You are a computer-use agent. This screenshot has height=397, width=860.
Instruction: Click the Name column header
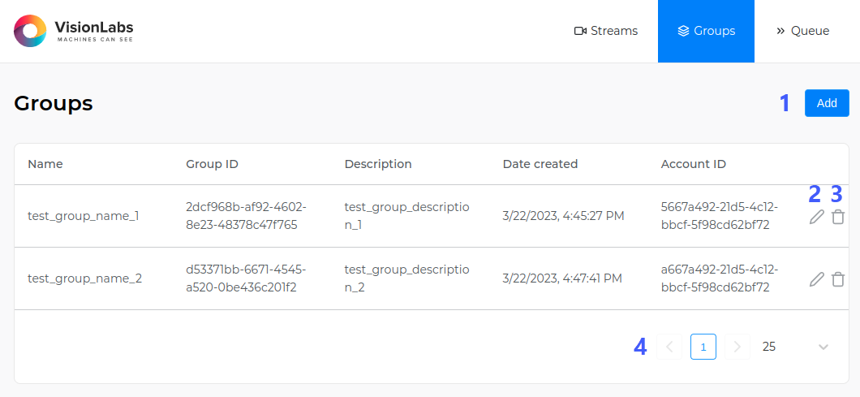pyautogui.click(x=45, y=164)
